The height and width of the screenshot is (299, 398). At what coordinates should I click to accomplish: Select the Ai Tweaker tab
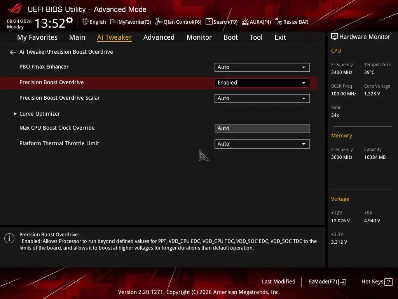pos(115,37)
